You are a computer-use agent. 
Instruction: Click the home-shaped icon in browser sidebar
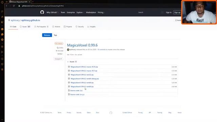(x=2, y=17)
